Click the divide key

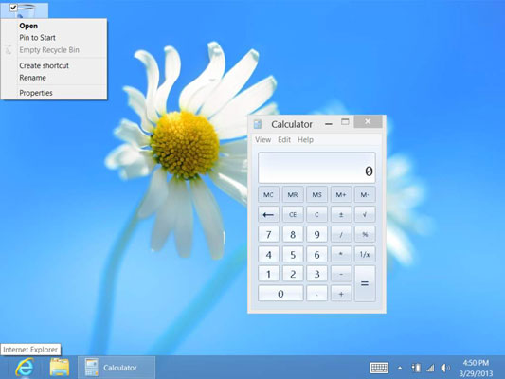pyautogui.click(x=341, y=234)
